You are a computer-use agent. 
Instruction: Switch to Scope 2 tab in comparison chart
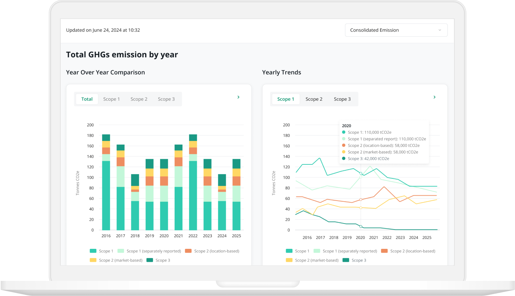139,99
